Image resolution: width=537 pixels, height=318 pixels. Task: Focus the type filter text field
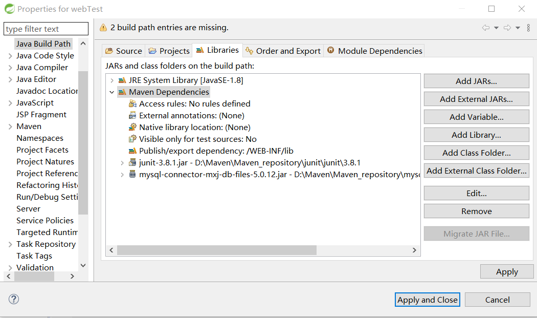click(x=46, y=29)
